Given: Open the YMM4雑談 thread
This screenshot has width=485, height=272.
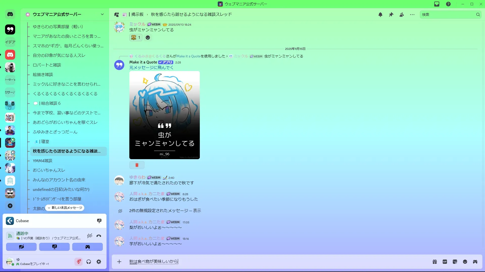Looking at the screenshot, I should tap(42, 161).
